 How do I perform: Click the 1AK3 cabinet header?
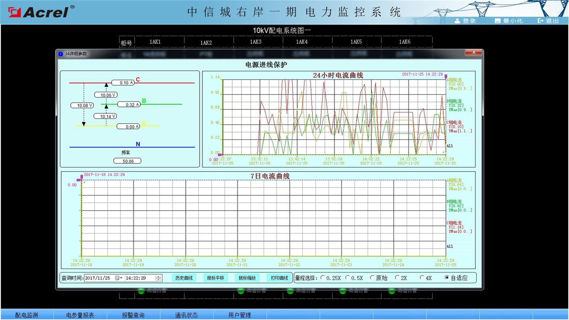[x=256, y=42]
